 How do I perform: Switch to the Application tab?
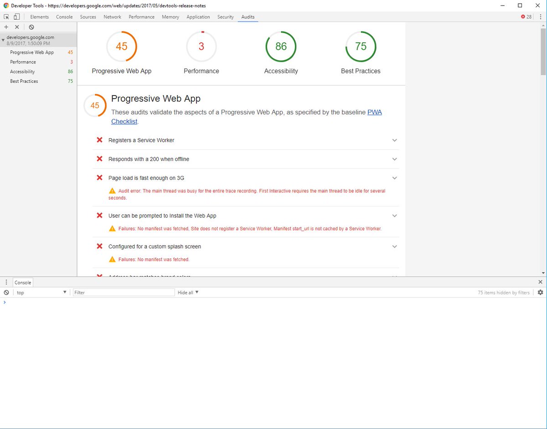click(198, 17)
